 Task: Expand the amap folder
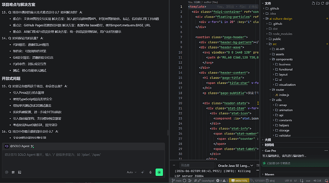click(295, 105)
